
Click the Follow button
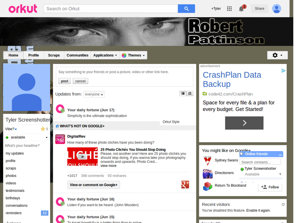point(270,187)
